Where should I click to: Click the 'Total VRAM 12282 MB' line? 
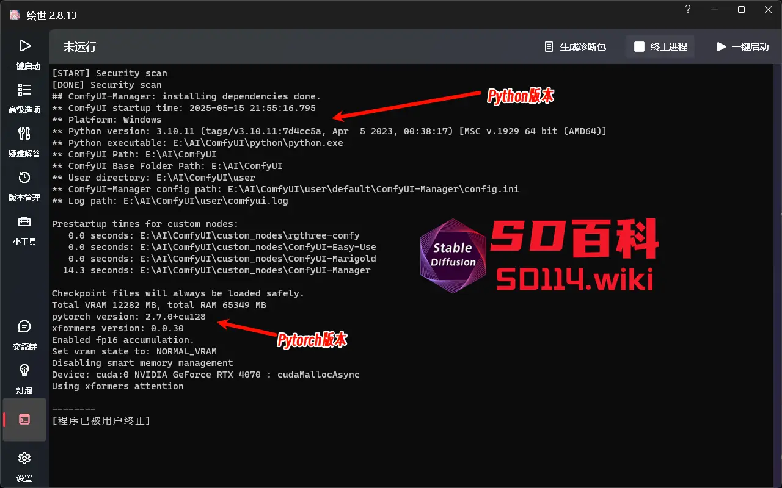tap(159, 305)
